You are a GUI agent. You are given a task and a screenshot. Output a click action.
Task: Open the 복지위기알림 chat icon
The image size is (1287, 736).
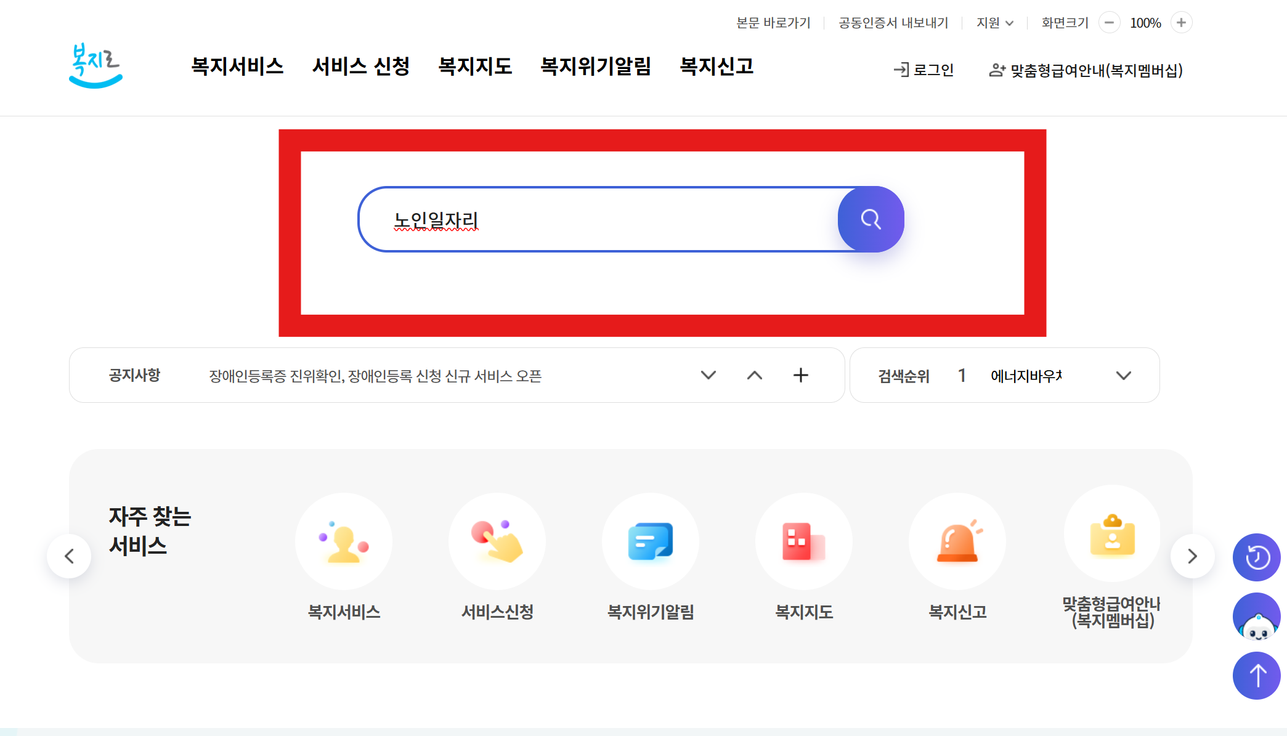(650, 541)
